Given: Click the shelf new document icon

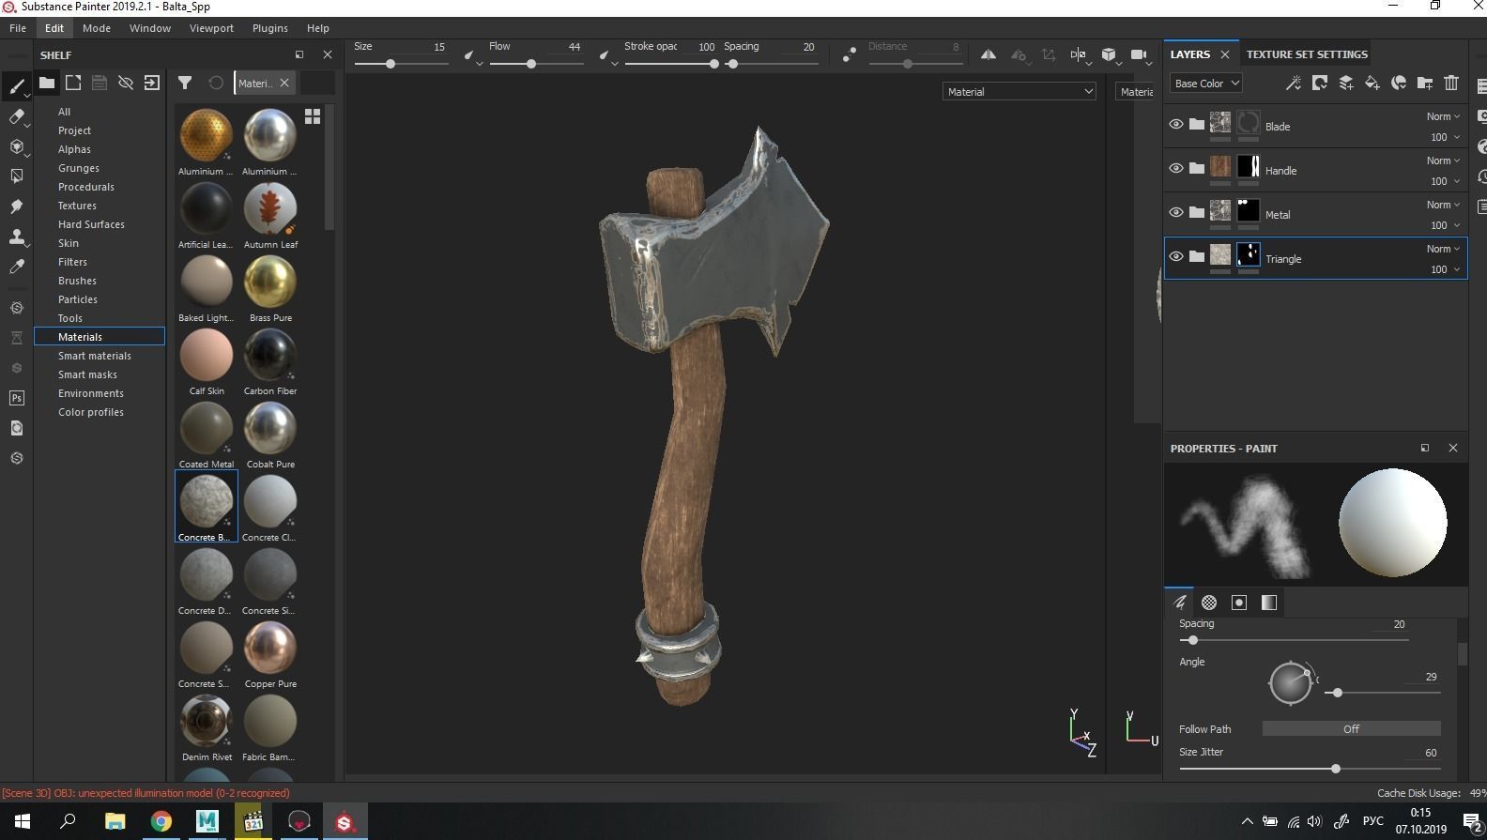Looking at the screenshot, I should point(72,83).
